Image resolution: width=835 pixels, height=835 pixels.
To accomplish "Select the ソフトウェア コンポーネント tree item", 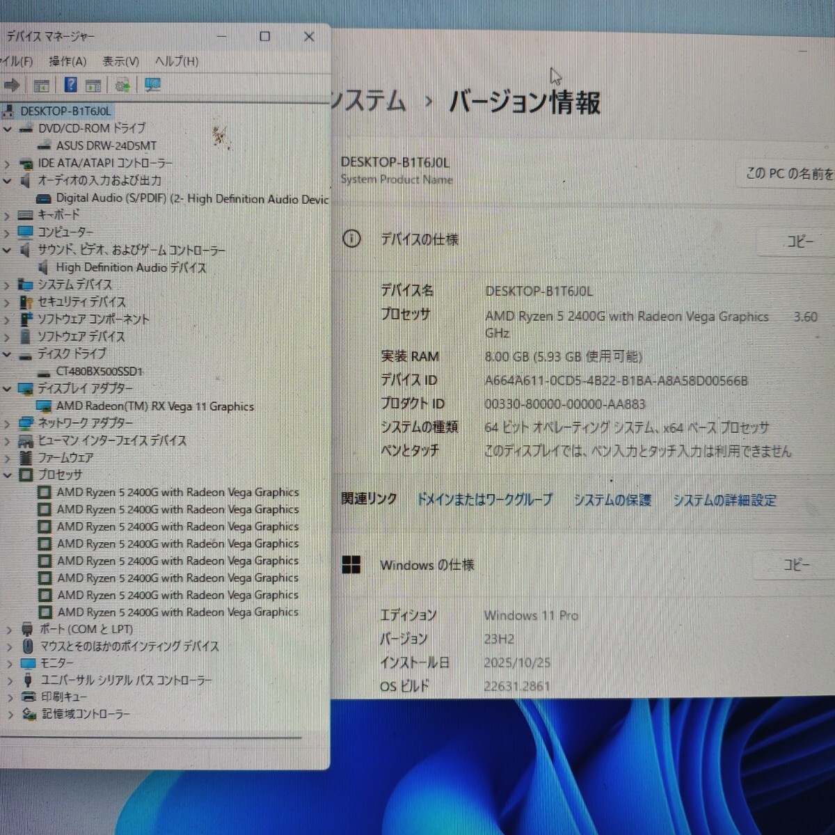I will coord(93,319).
